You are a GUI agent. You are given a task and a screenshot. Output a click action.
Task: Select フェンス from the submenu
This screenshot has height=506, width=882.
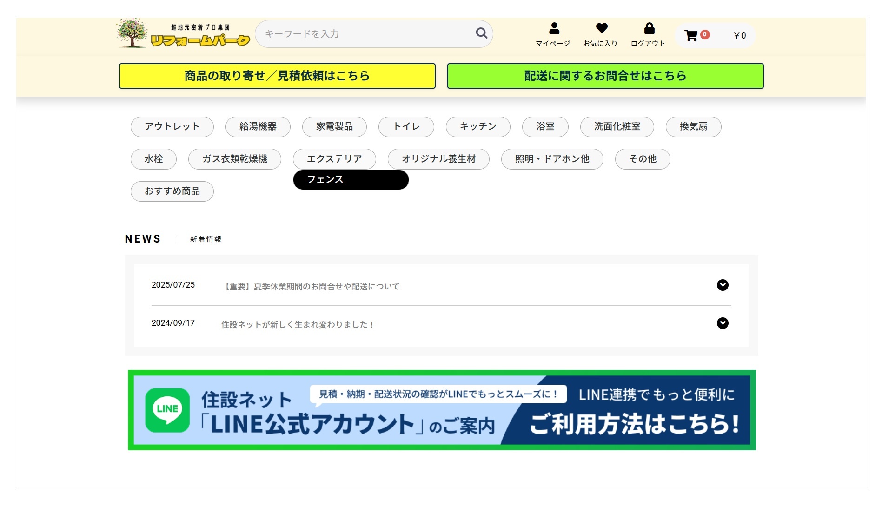click(351, 180)
